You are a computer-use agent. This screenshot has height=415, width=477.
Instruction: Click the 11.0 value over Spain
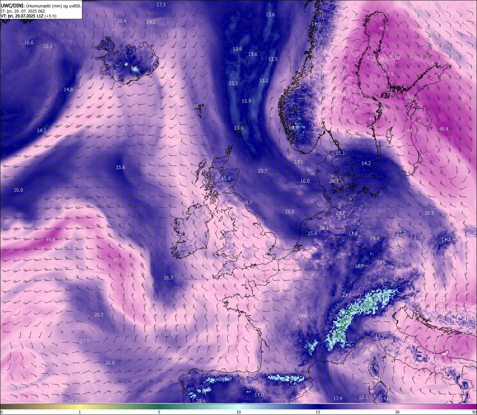[x=259, y=395]
